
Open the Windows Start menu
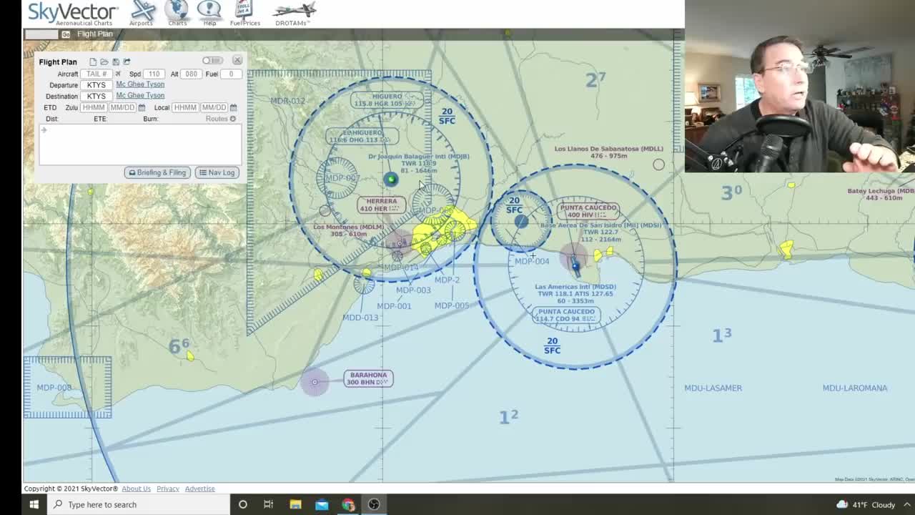click(34, 504)
